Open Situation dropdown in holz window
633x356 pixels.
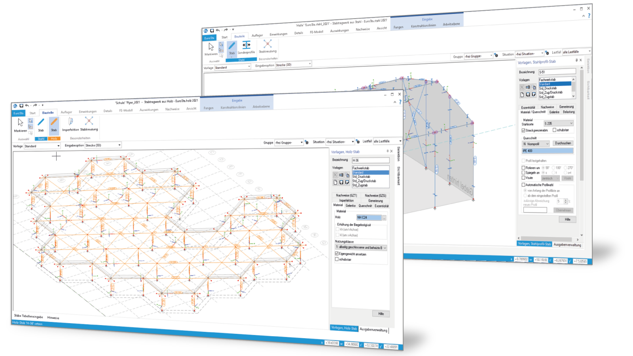click(340, 142)
